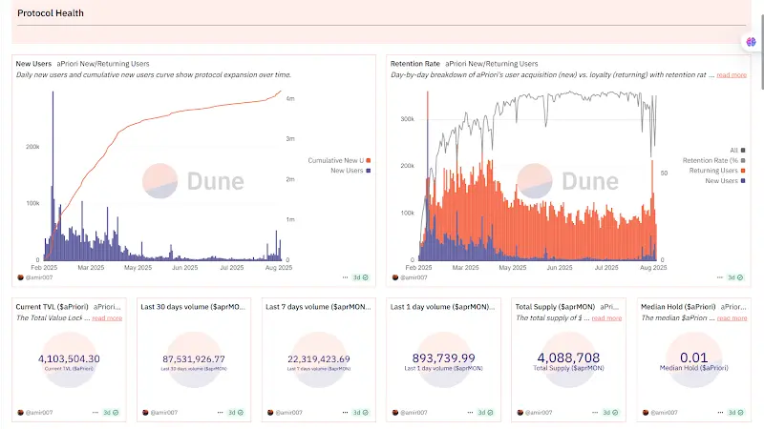
Task: Select the 4,103,504.30 TVL value
Action: point(69,359)
